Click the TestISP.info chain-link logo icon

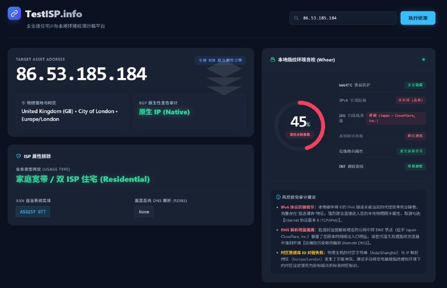(x=15, y=13)
